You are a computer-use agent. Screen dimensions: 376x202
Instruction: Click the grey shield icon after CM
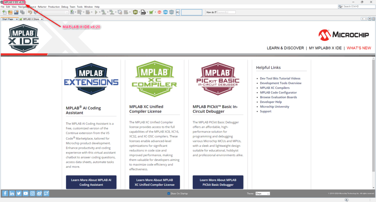pyautogui.click(x=171, y=12)
